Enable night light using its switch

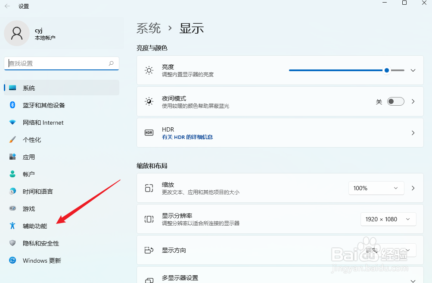point(395,101)
